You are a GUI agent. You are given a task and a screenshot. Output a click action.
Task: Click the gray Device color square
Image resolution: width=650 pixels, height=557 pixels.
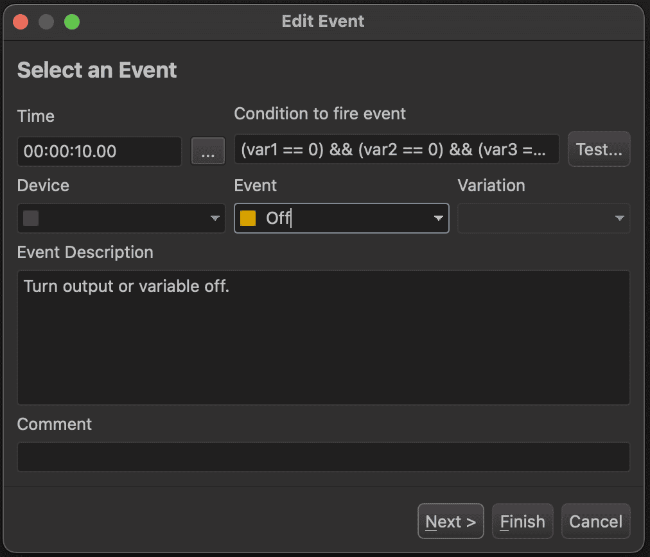(31, 219)
